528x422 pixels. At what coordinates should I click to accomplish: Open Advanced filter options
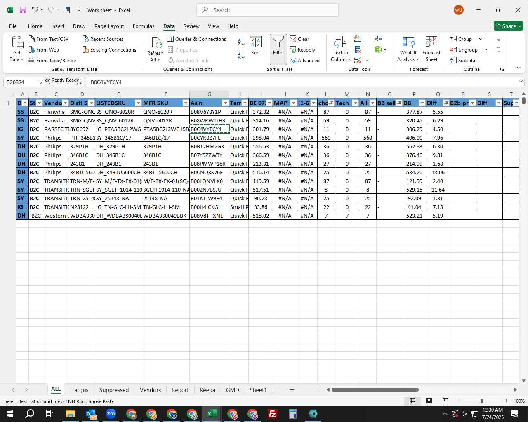tap(304, 60)
